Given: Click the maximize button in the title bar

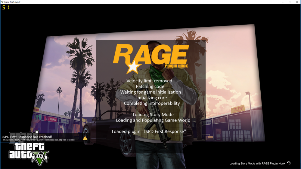Looking at the screenshot, I should click(x=290, y=2).
